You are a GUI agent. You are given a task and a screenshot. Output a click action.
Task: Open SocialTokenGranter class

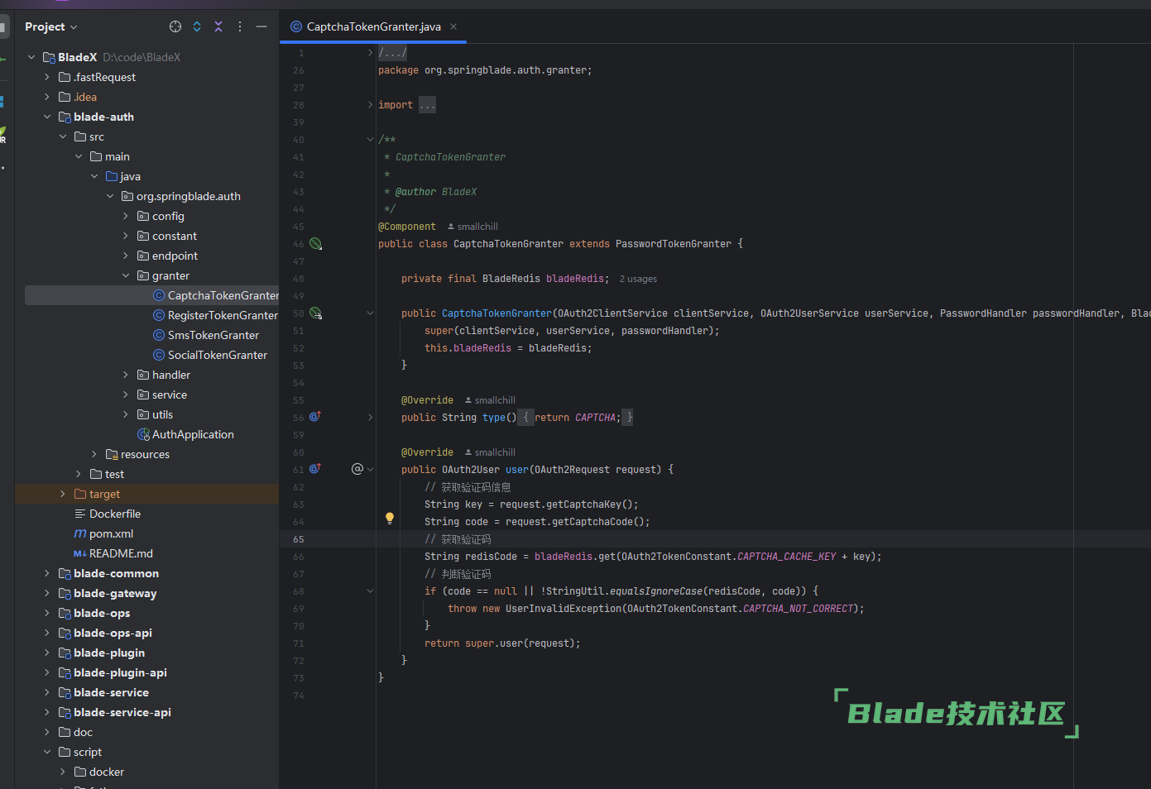tap(210, 355)
